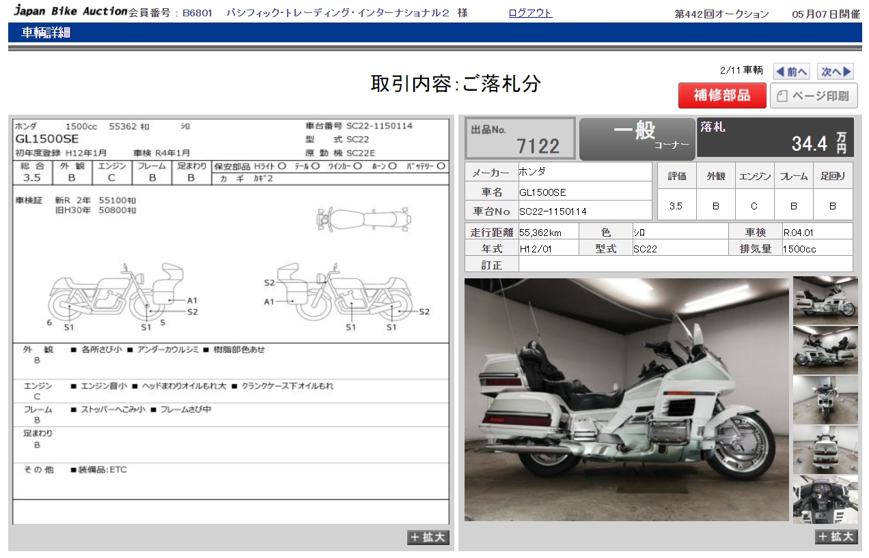Click the 1500cc 排気量 value
This screenshot has height=558, width=869.
coord(799,249)
